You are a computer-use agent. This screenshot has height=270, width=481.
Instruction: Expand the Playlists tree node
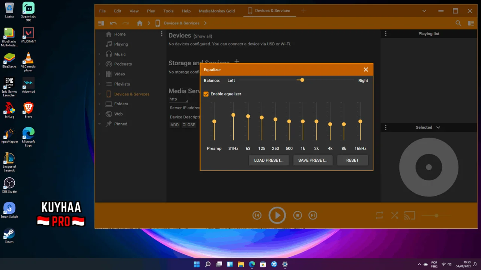tap(99, 84)
